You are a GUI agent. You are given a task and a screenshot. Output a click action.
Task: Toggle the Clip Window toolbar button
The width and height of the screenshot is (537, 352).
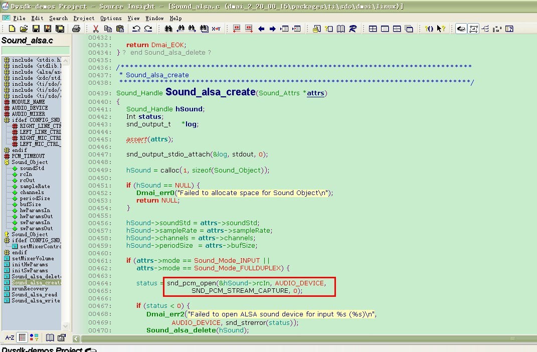(497, 29)
